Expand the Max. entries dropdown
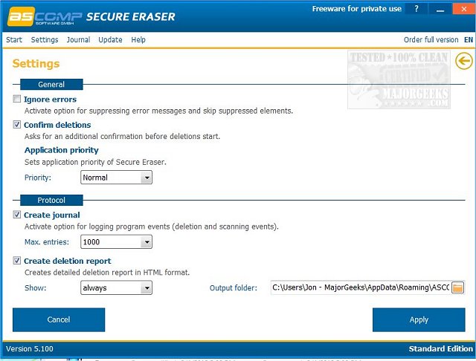This screenshot has height=361, width=476. [x=116, y=242]
